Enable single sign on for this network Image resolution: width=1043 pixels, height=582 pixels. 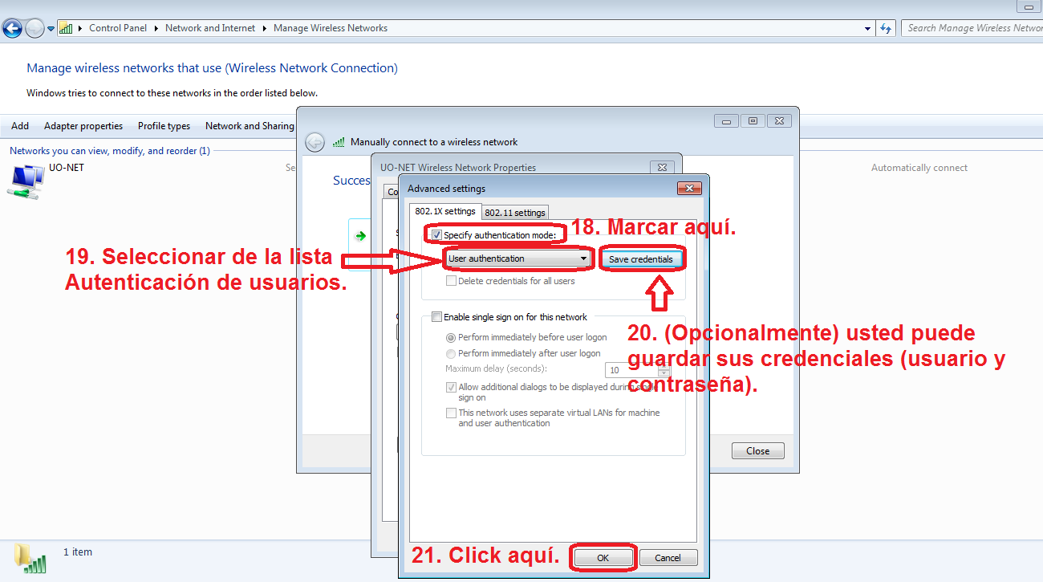click(436, 317)
